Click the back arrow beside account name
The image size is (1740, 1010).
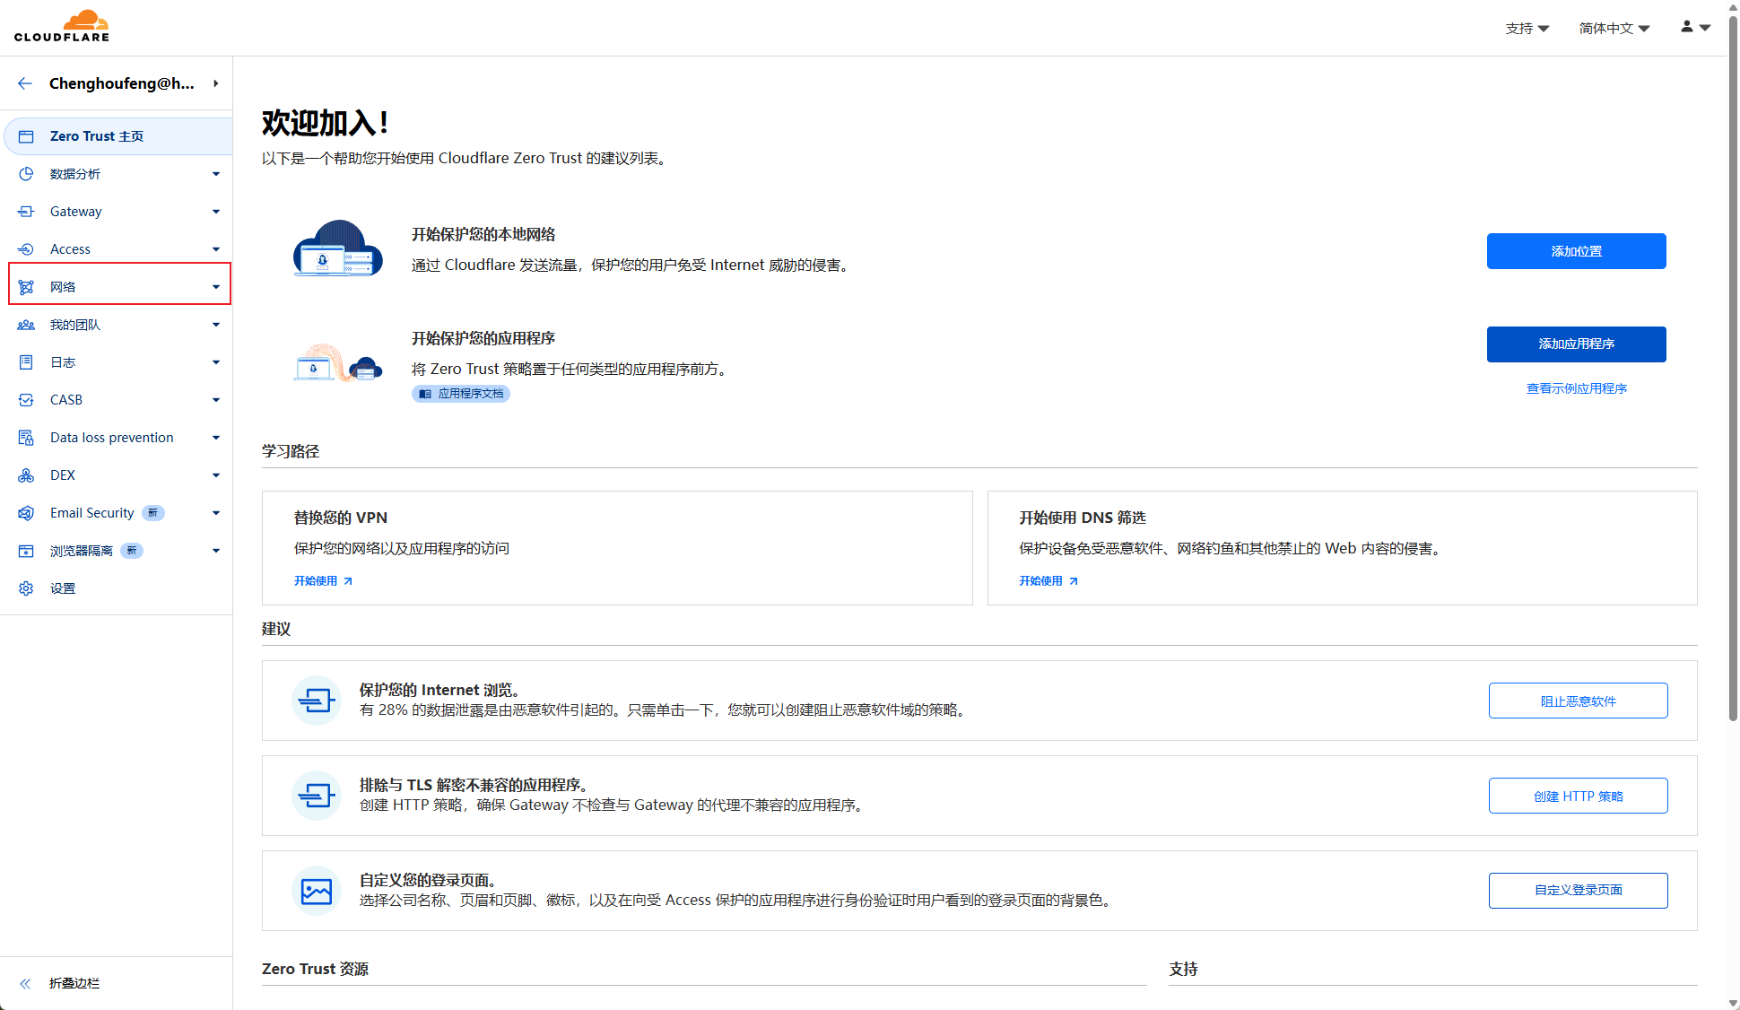point(25,83)
